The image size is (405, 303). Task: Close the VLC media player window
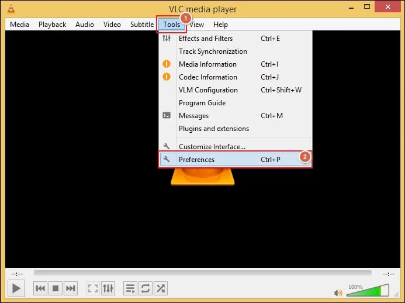click(387, 6)
